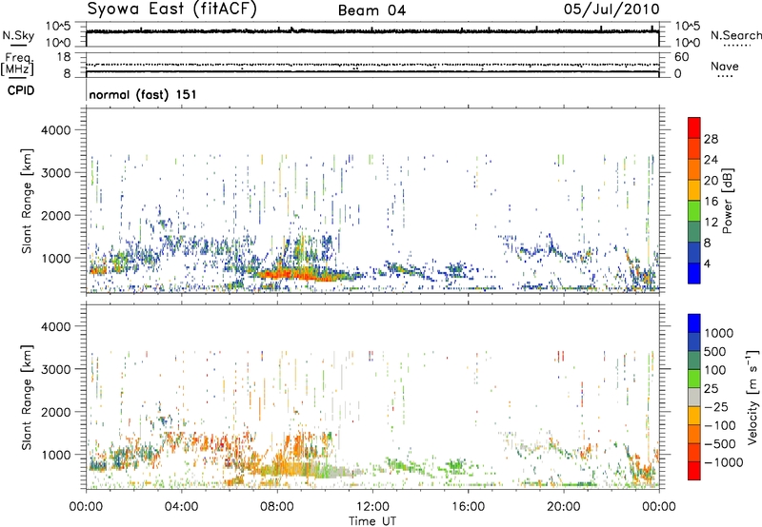This screenshot has height=527, width=762.
Task: Click the '2000' tick on velocity panel
Action: pyautogui.click(x=55, y=412)
